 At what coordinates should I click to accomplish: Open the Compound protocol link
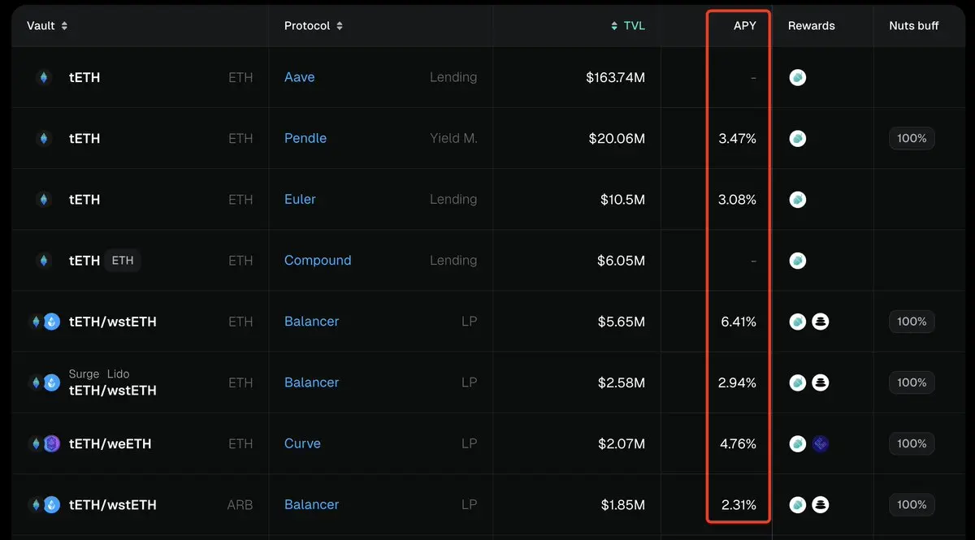pos(318,261)
